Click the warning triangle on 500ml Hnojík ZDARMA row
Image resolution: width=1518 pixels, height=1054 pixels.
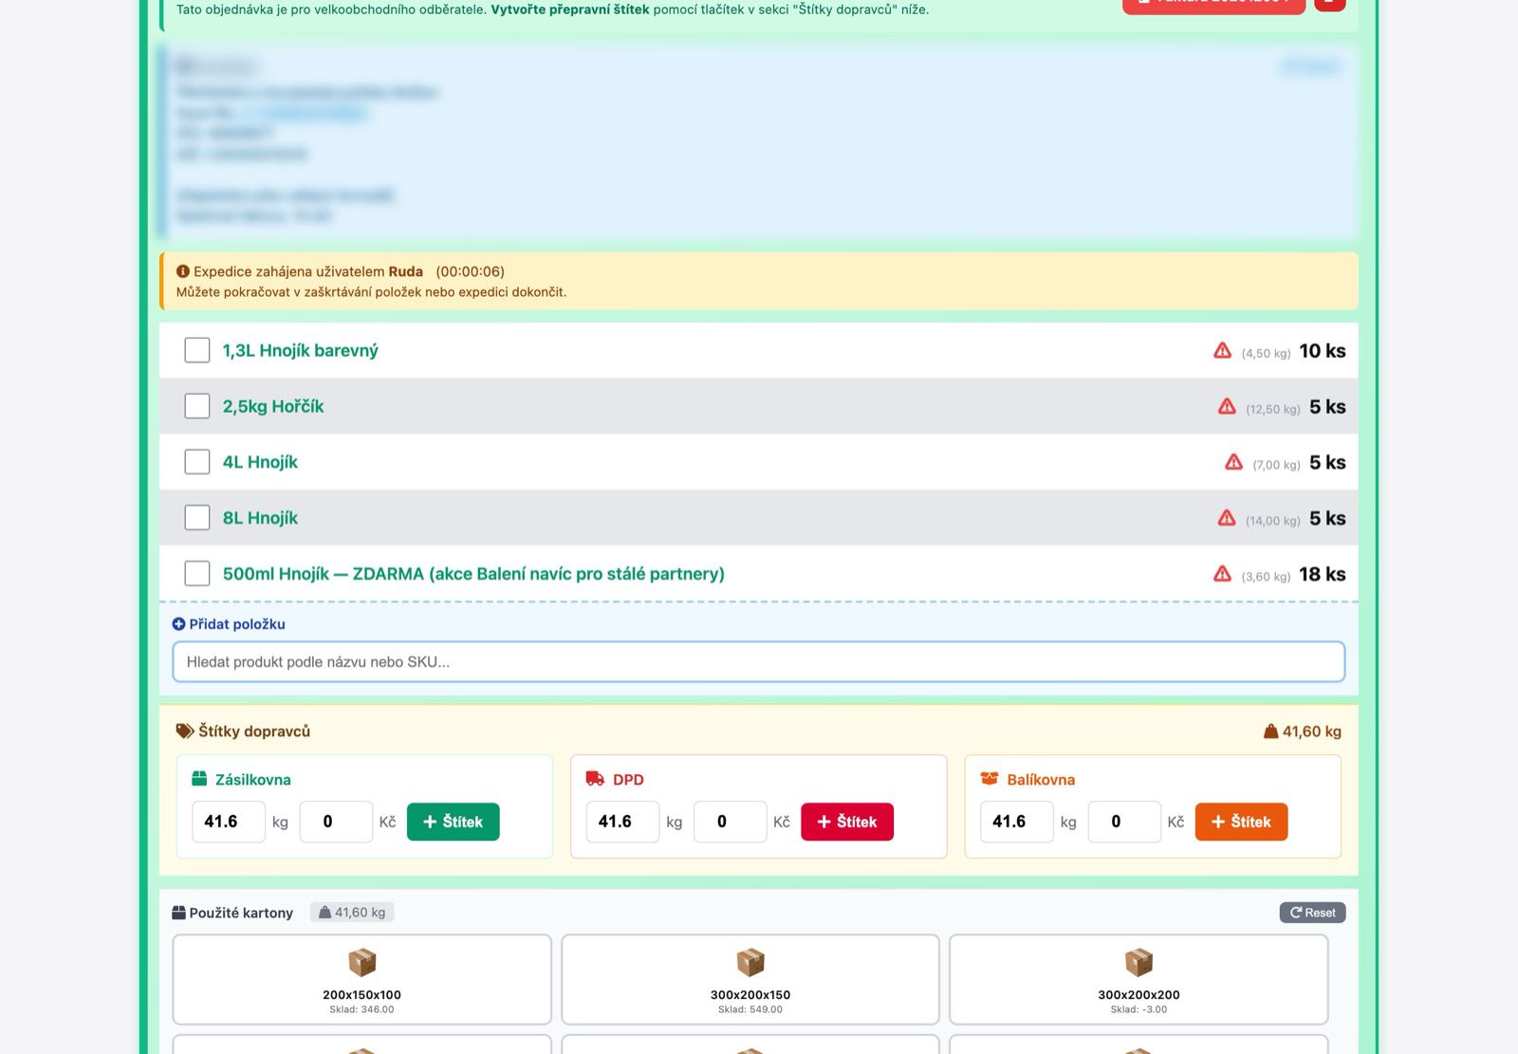point(1222,574)
